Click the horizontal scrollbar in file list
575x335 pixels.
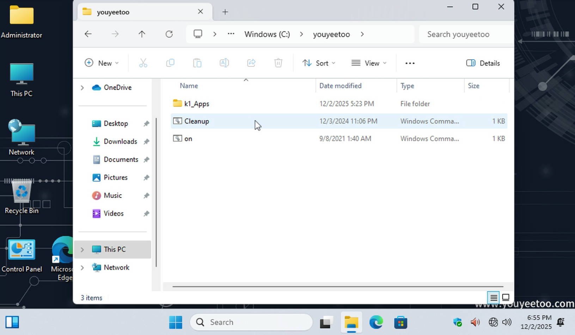point(337,287)
